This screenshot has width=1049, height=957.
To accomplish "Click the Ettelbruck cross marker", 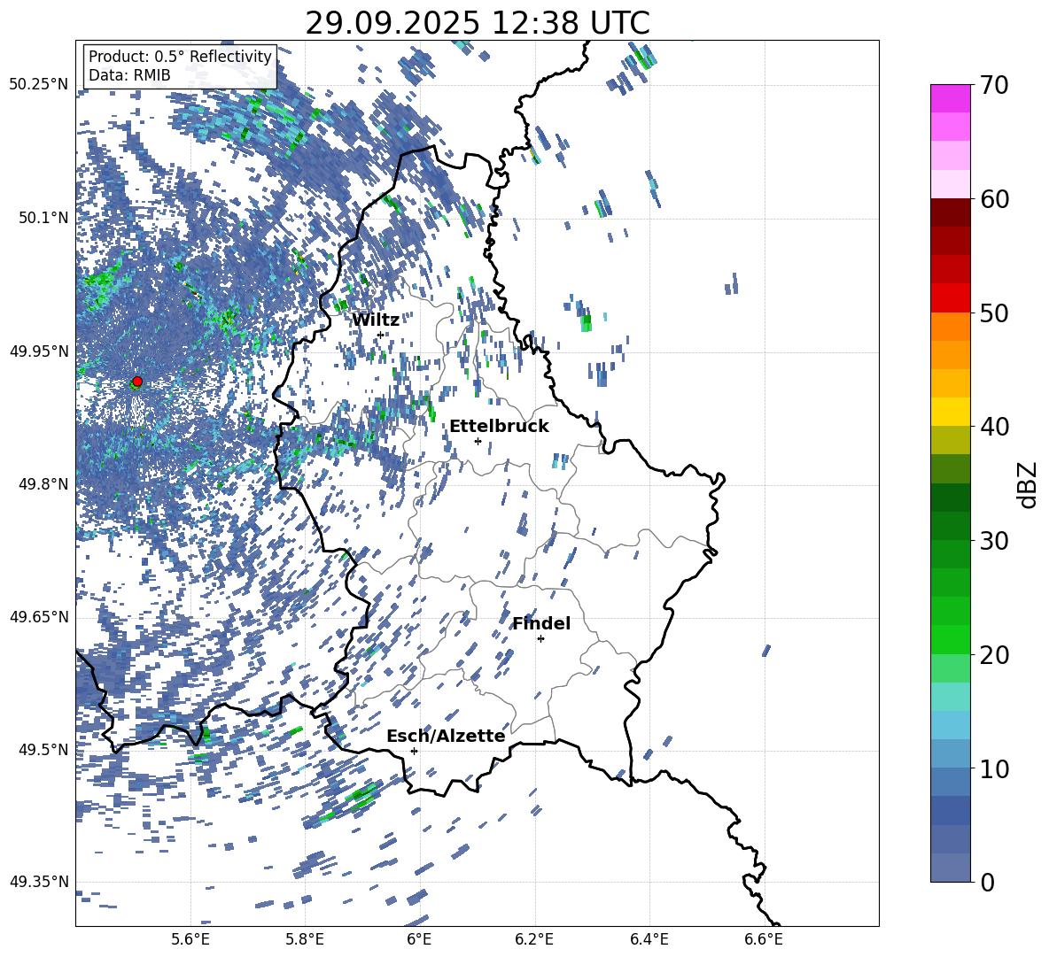I will (x=478, y=441).
